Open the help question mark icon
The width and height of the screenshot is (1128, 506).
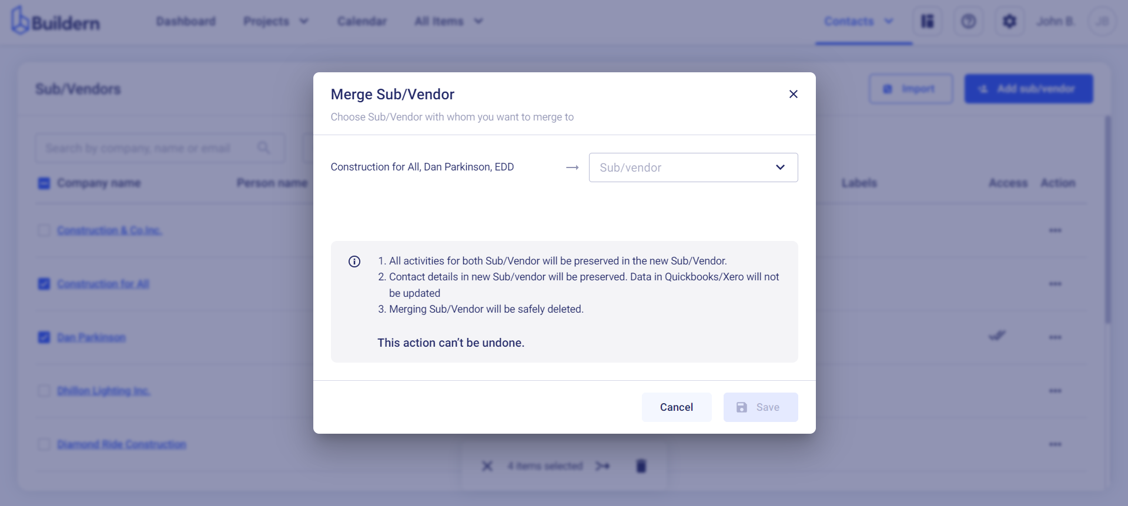pos(969,22)
